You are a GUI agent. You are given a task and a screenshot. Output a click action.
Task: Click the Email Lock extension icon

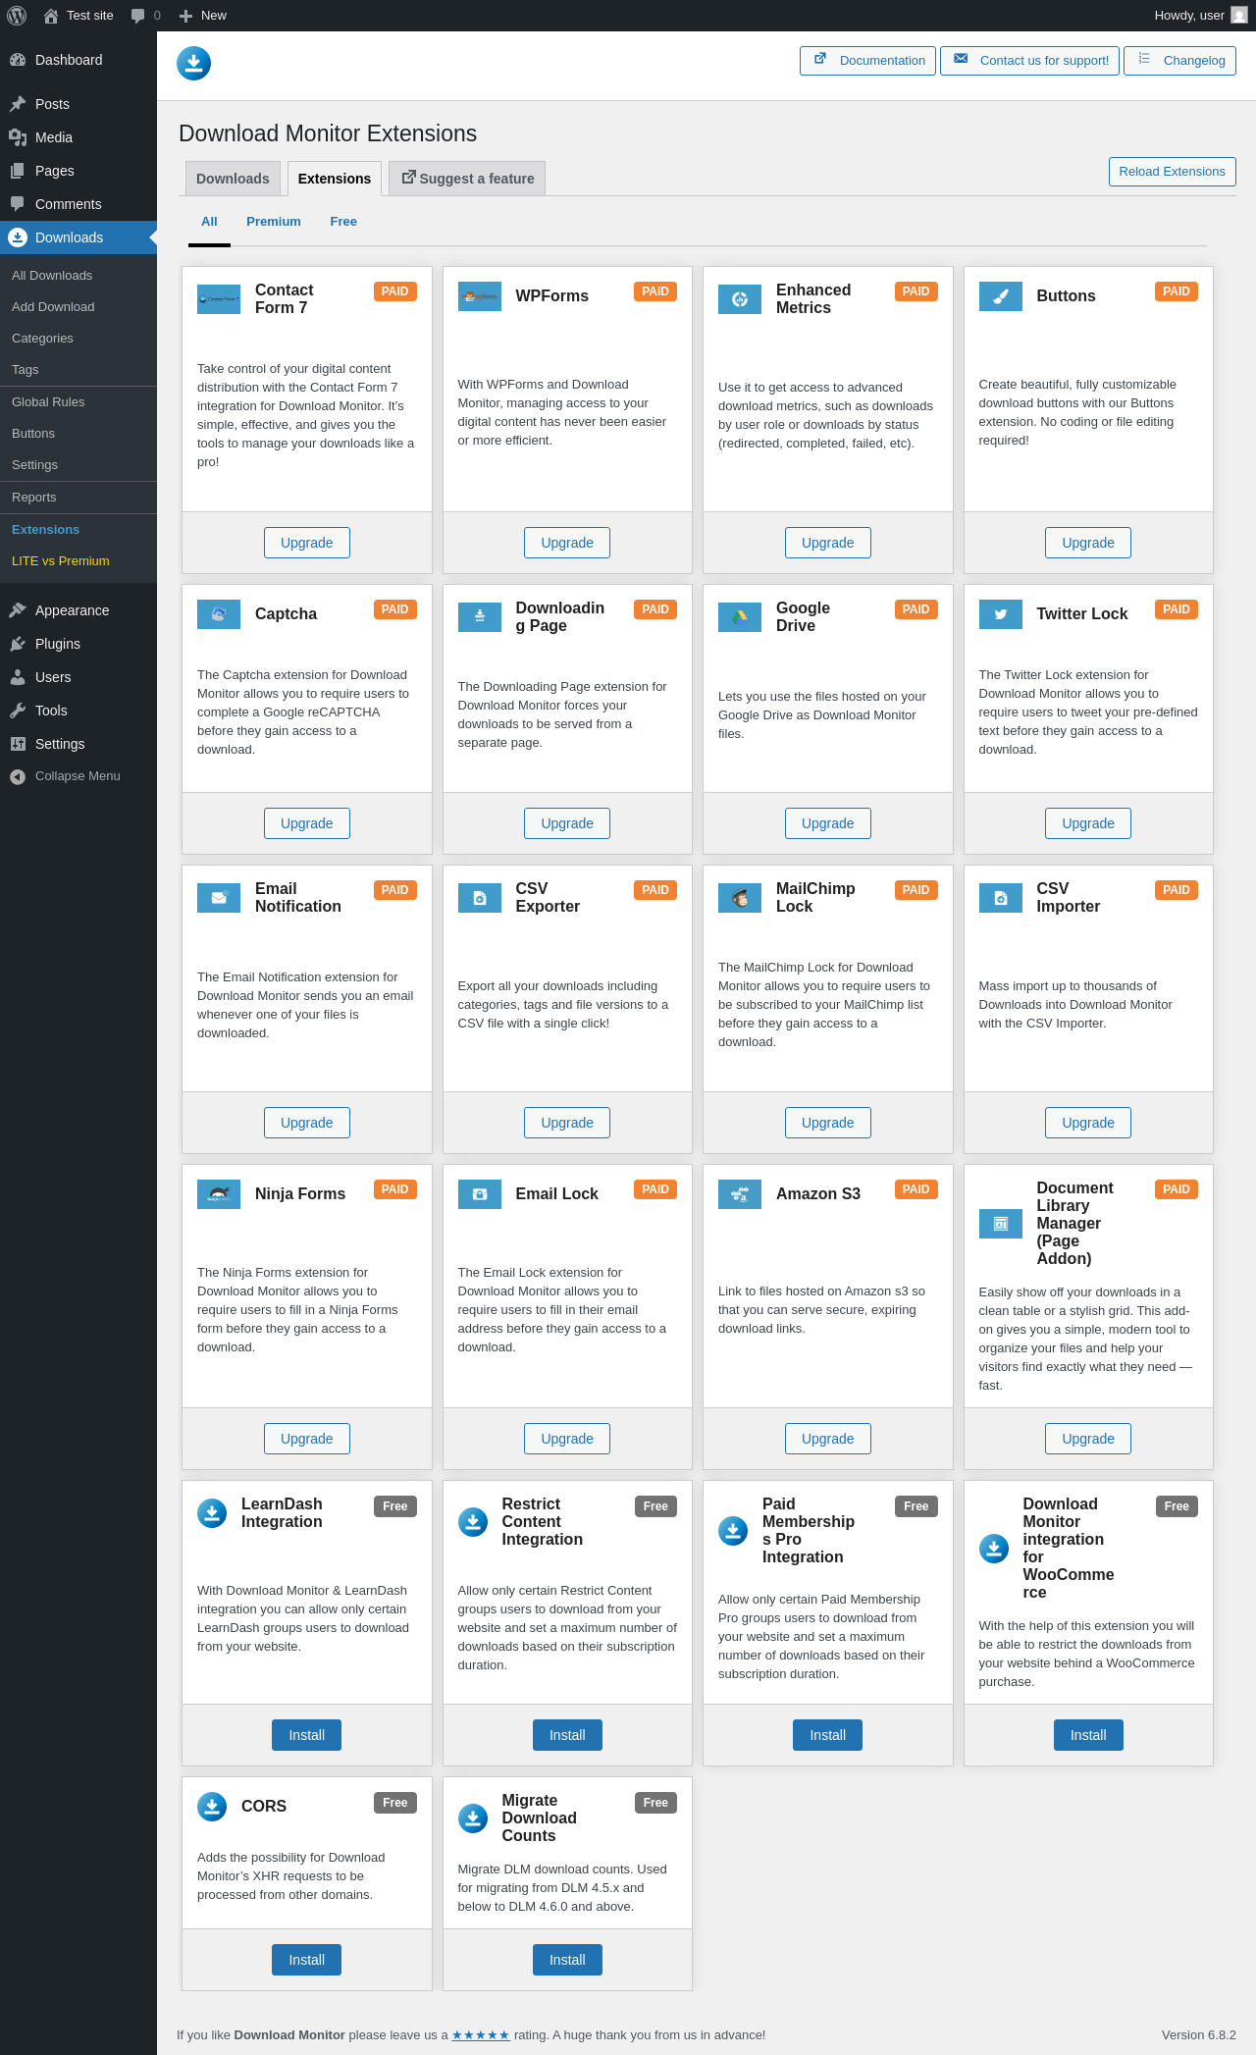point(480,1194)
